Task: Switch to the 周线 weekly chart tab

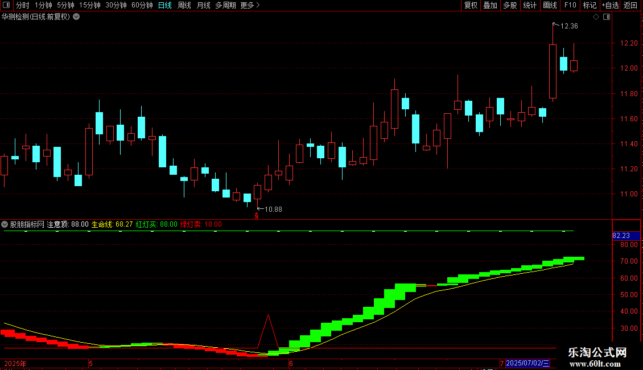Action: (184, 5)
